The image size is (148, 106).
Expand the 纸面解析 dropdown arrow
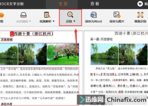point(53,21)
